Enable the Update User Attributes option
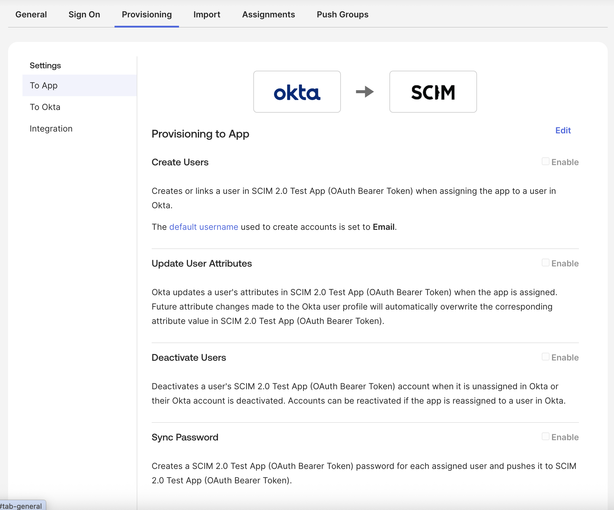614x510 pixels. 545,263
